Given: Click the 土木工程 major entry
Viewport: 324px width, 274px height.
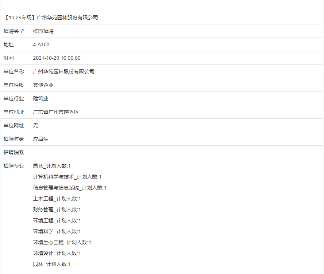Looking at the screenshot, I should pyautogui.click(x=57, y=199).
